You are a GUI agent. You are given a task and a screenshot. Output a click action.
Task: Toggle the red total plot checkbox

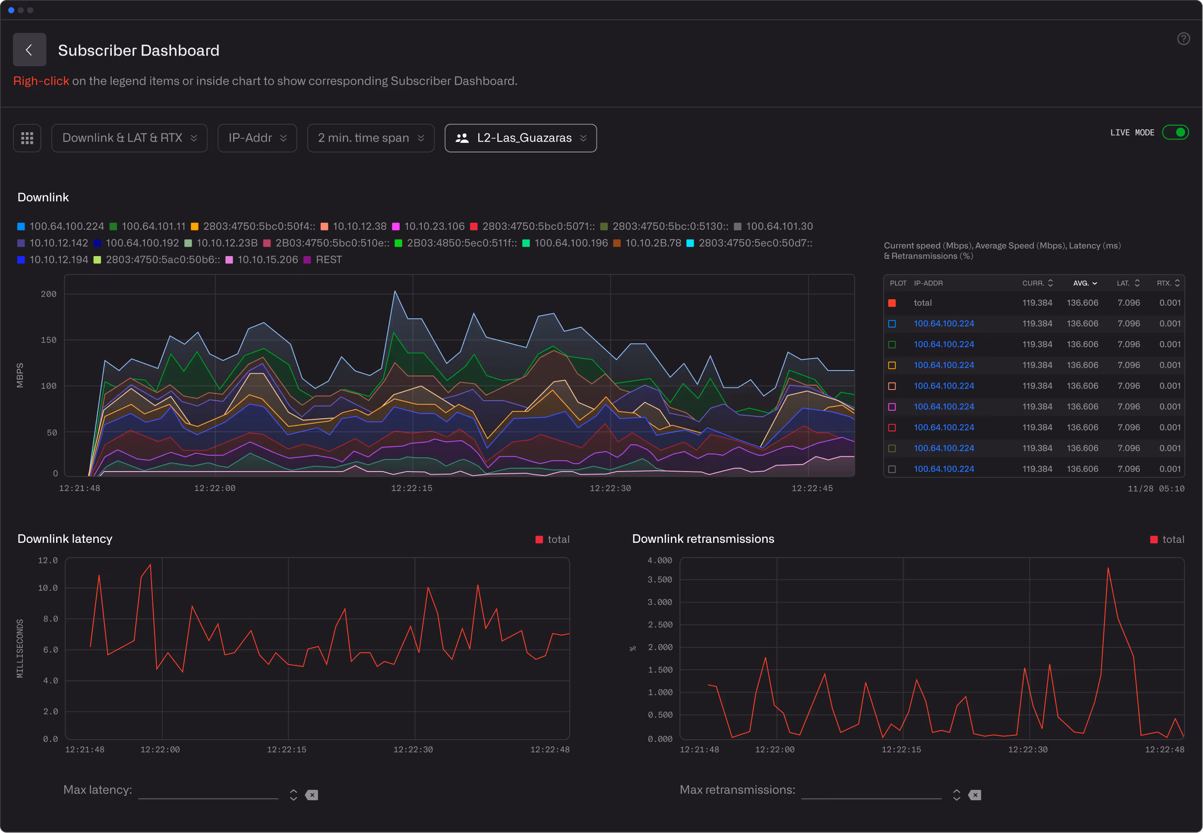click(x=892, y=303)
